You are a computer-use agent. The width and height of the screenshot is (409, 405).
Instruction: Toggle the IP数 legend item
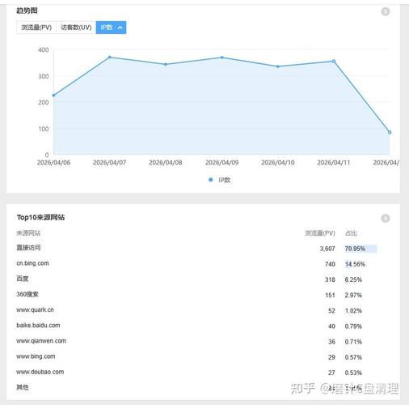pos(220,180)
